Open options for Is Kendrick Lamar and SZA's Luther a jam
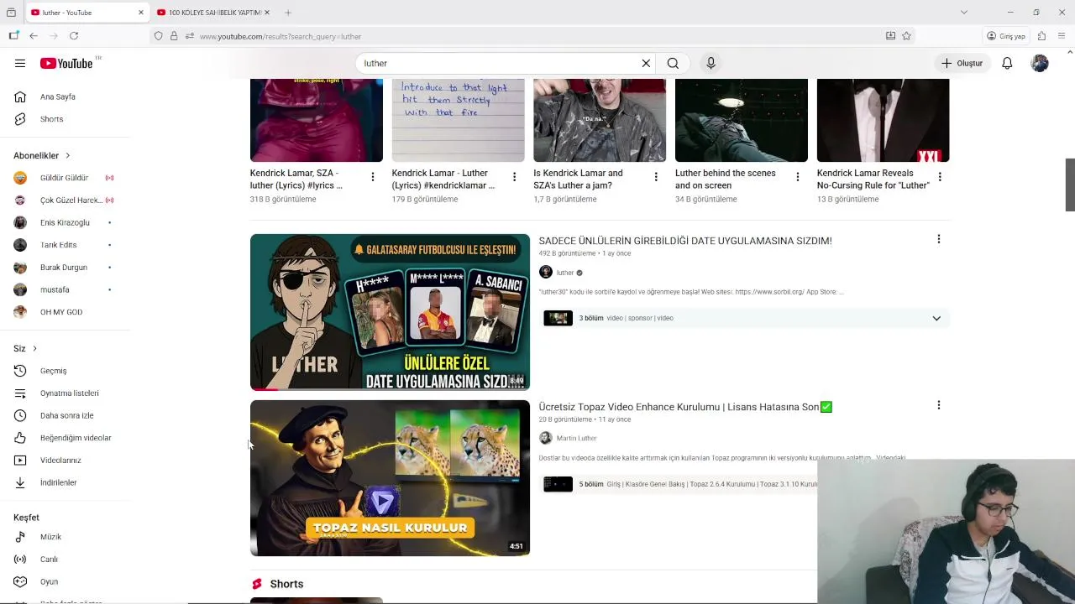Screen dimensions: 1075x604 click(656, 177)
